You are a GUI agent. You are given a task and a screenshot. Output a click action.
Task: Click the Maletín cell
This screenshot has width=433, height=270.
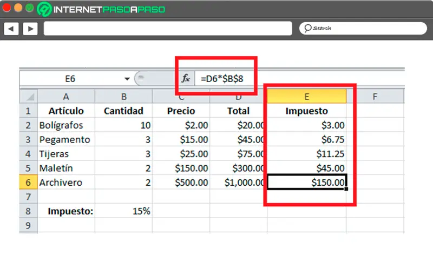pyautogui.click(x=66, y=168)
